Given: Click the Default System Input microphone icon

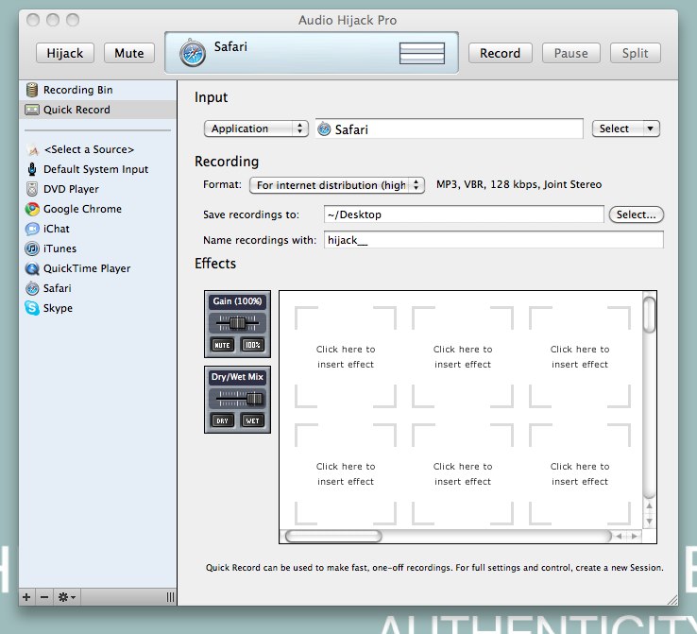Looking at the screenshot, I should coord(32,169).
